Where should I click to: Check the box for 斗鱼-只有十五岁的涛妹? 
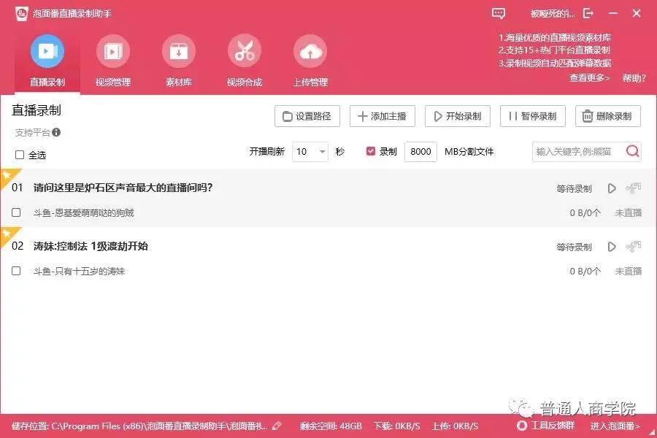15,272
